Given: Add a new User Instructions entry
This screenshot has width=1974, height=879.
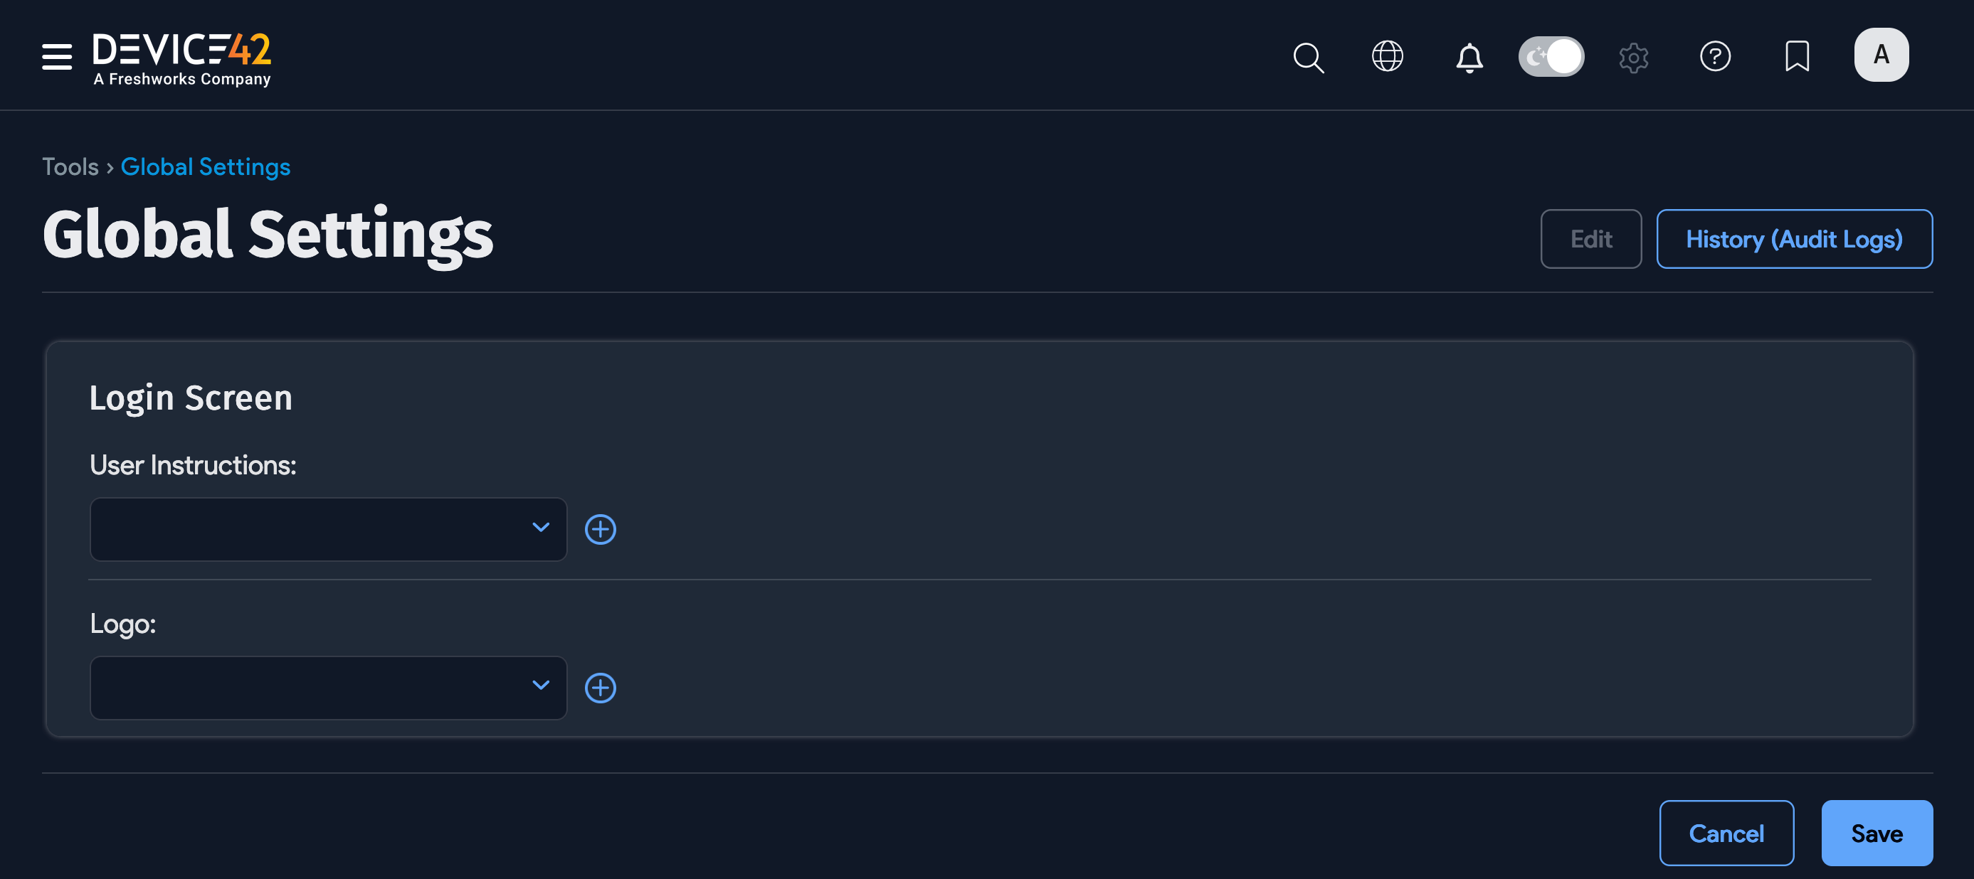Looking at the screenshot, I should [600, 529].
